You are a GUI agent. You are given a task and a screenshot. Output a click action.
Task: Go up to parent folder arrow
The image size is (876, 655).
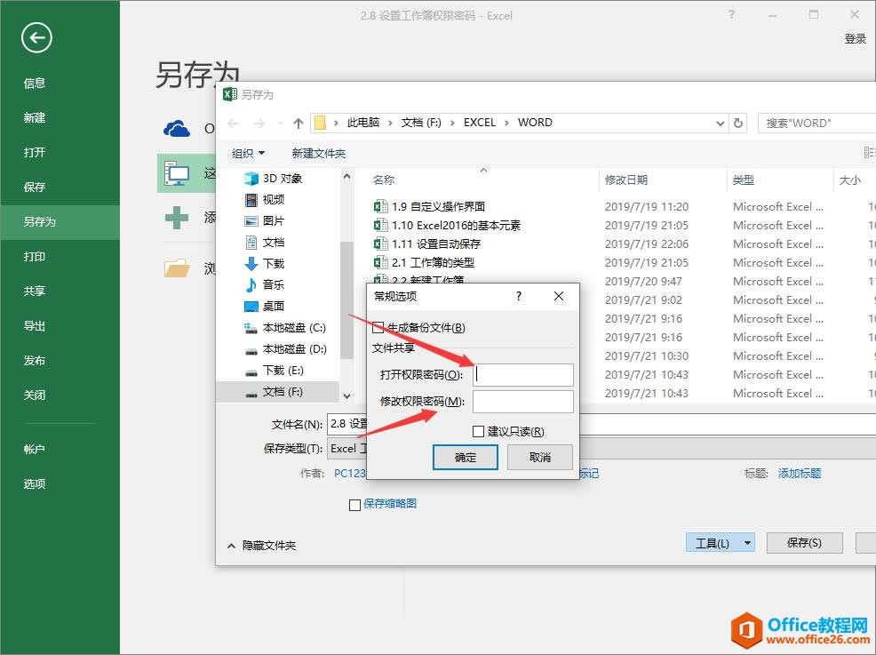298,122
